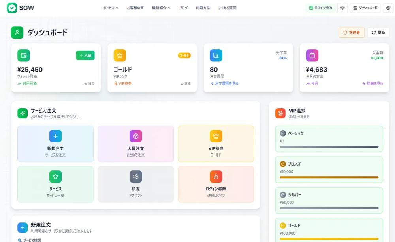
Task: Click the blue plus icon beside 新規注文 heading
Action: pyautogui.click(x=23, y=227)
